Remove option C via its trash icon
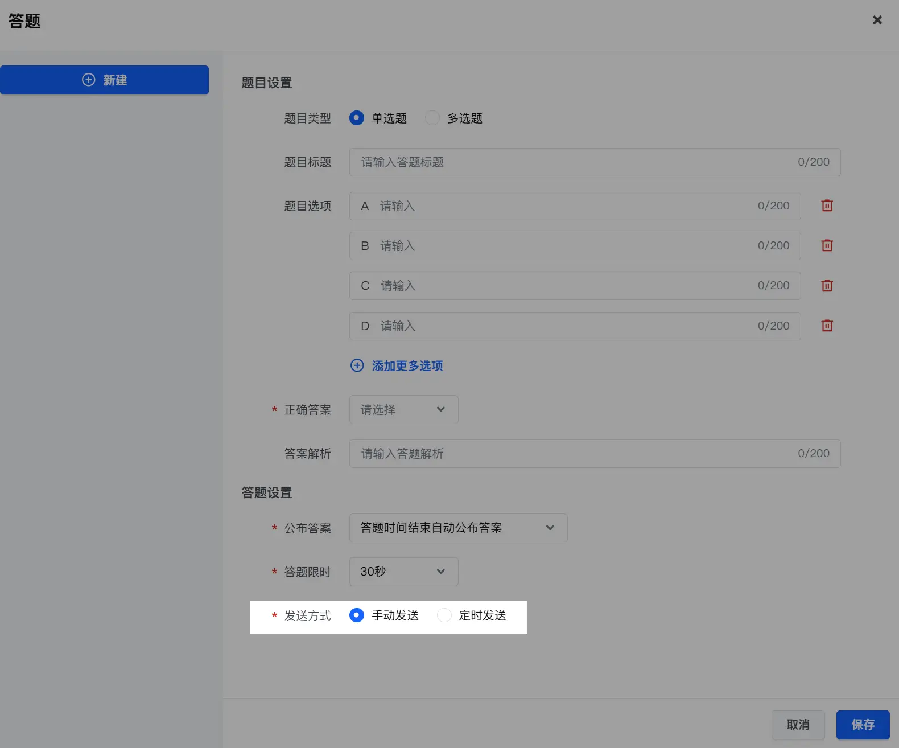Image resolution: width=899 pixels, height=748 pixels. [827, 286]
